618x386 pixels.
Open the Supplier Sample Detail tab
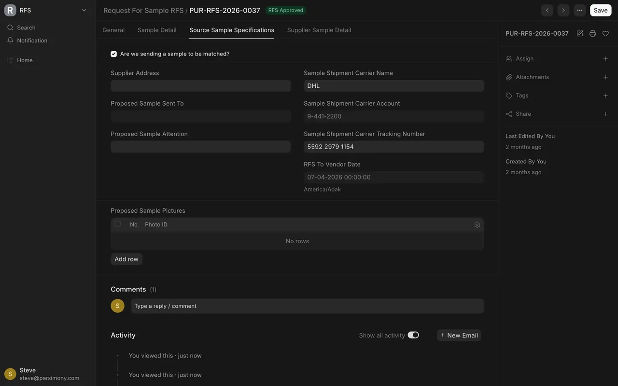[319, 30]
